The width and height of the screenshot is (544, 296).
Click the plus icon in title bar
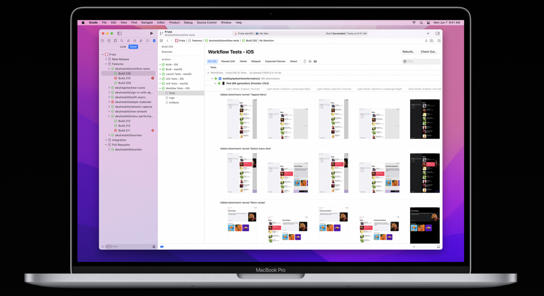tap(428, 34)
